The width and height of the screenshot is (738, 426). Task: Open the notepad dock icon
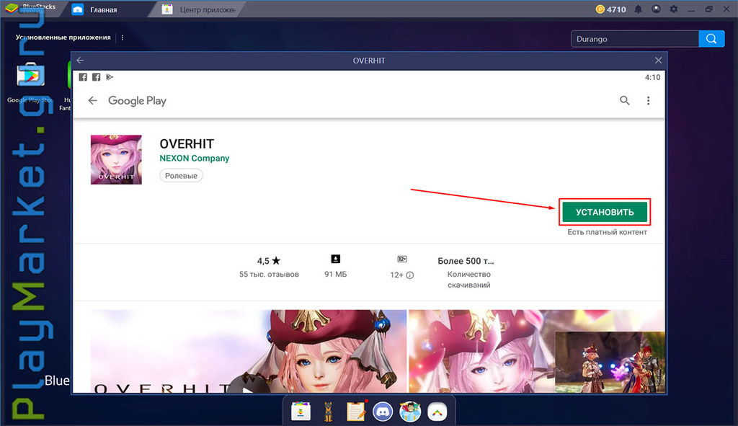click(x=356, y=412)
